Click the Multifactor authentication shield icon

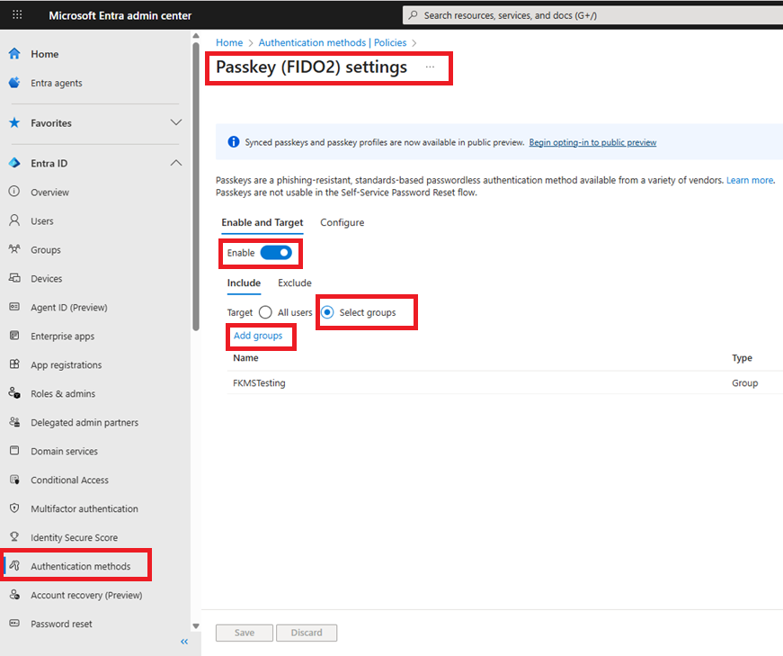click(x=14, y=508)
